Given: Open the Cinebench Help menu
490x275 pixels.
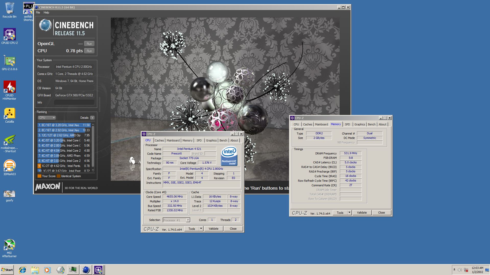Looking at the screenshot, I should 46,12.
